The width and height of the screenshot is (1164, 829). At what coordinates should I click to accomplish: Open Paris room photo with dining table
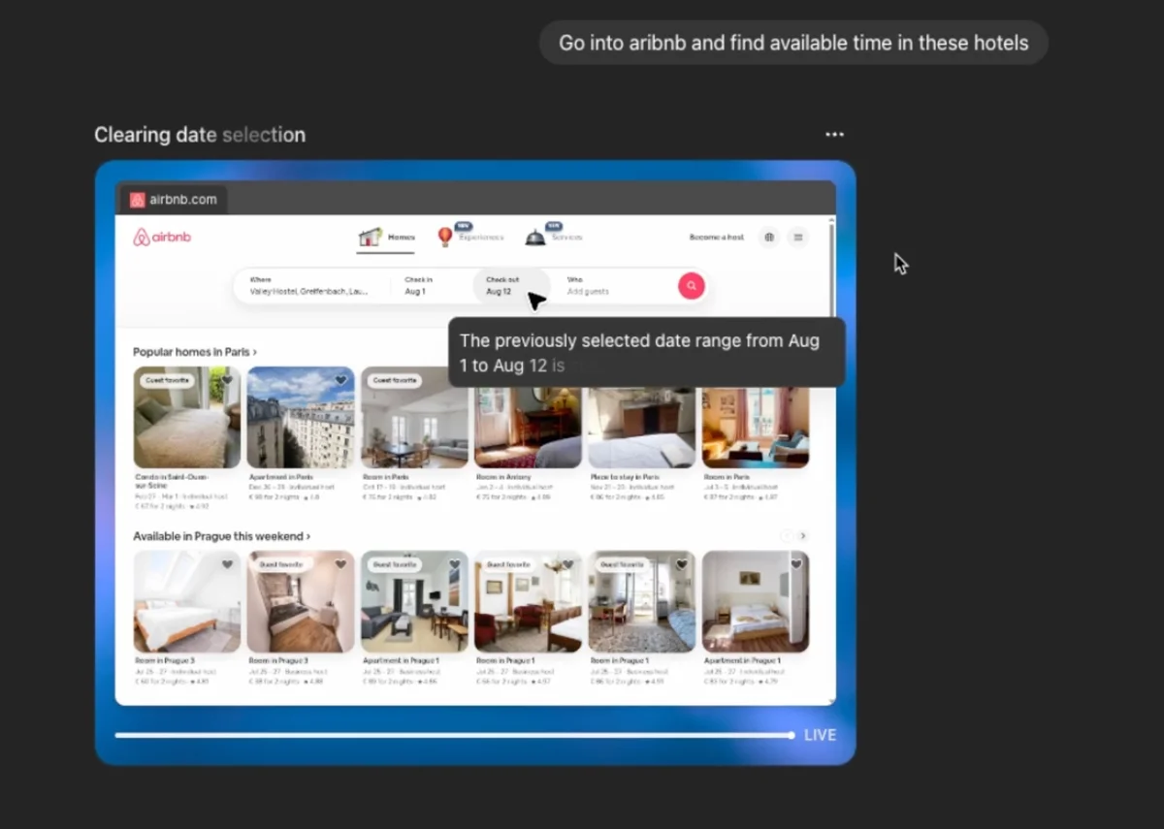pyautogui.click(x=414, y=417)
